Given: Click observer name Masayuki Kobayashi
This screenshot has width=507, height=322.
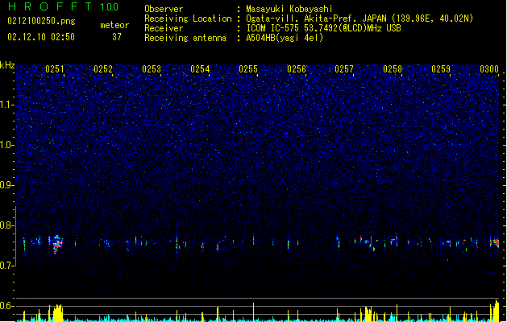Looking at the screenshot, I should point(289,9).
